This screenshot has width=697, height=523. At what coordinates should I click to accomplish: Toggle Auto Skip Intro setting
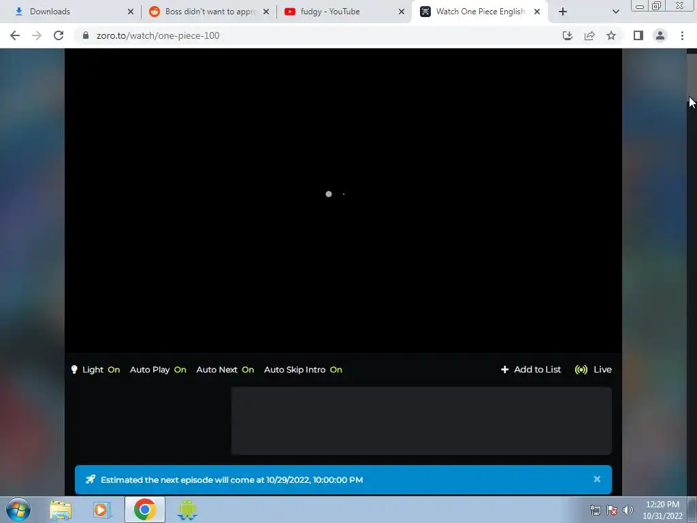click(303, 370)
